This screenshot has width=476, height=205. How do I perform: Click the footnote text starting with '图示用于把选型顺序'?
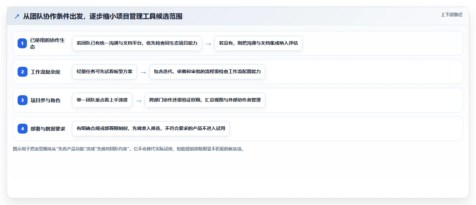[x=129, y=149]
